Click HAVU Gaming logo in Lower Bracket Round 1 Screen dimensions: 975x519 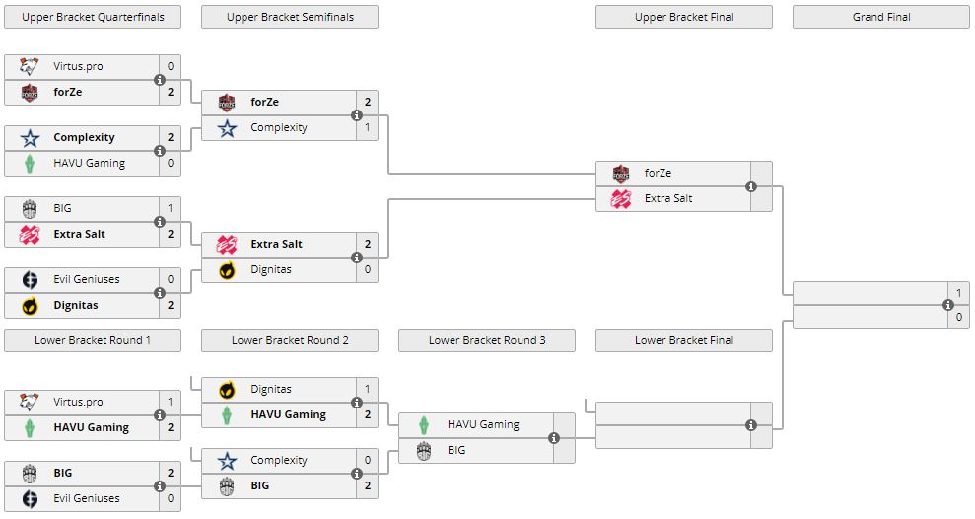29,428
